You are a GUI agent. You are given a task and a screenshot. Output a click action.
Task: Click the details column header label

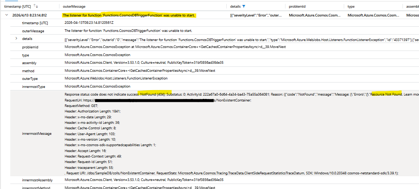coord(235,6)
